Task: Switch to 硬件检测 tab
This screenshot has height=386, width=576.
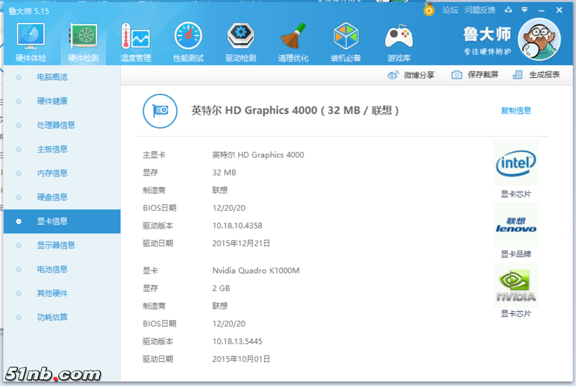Action: pyautogui.click(x=83, y=42)
